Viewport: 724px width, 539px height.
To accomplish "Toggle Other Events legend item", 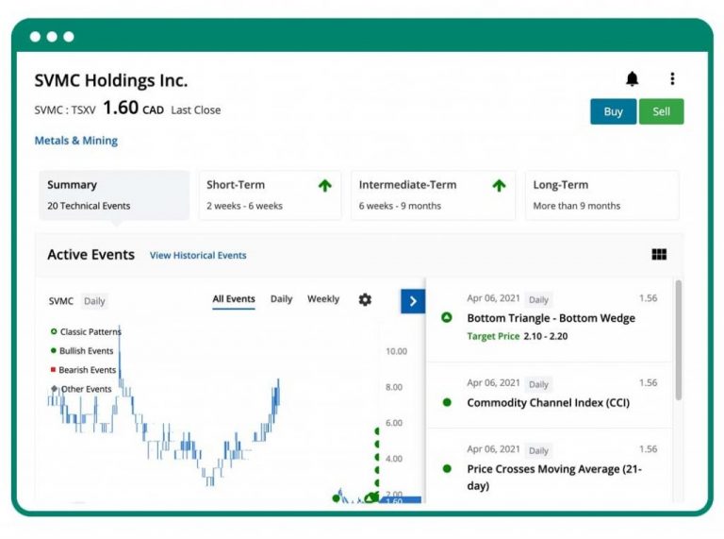I will pyautogui.click(x=81, y=389).
